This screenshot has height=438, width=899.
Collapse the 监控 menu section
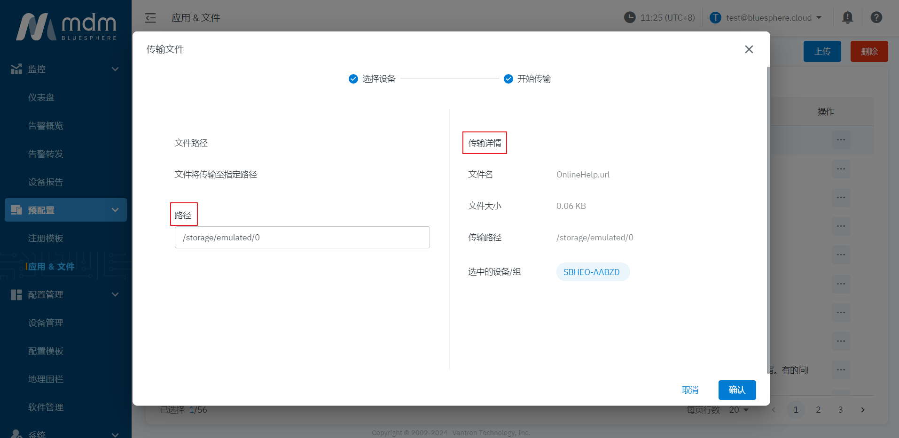(115, 69)
